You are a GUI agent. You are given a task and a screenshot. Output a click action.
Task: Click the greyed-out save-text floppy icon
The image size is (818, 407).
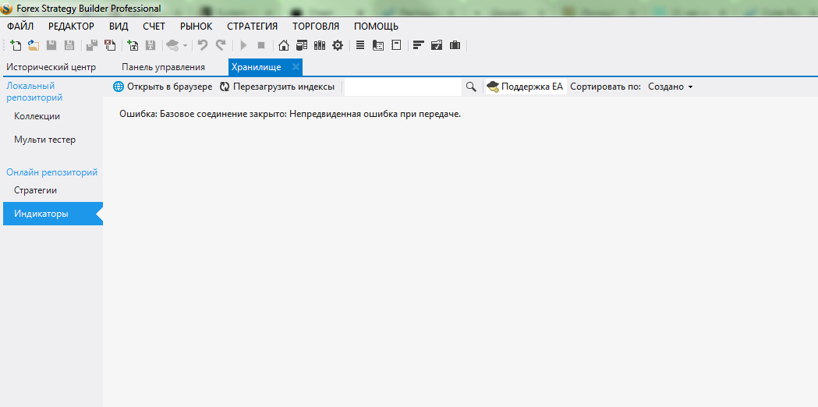(x=150, y=45)
